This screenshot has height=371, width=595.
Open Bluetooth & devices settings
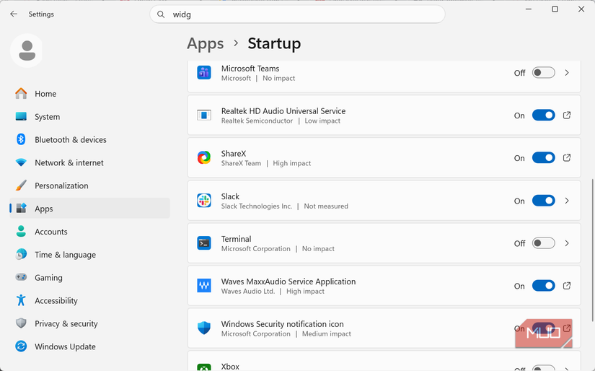pyautogui.click(x=90, y=140)
